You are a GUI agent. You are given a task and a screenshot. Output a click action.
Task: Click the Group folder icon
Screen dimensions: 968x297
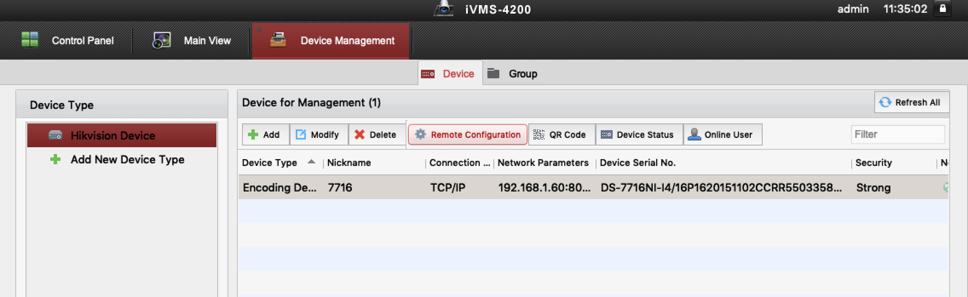coord(493,73)
